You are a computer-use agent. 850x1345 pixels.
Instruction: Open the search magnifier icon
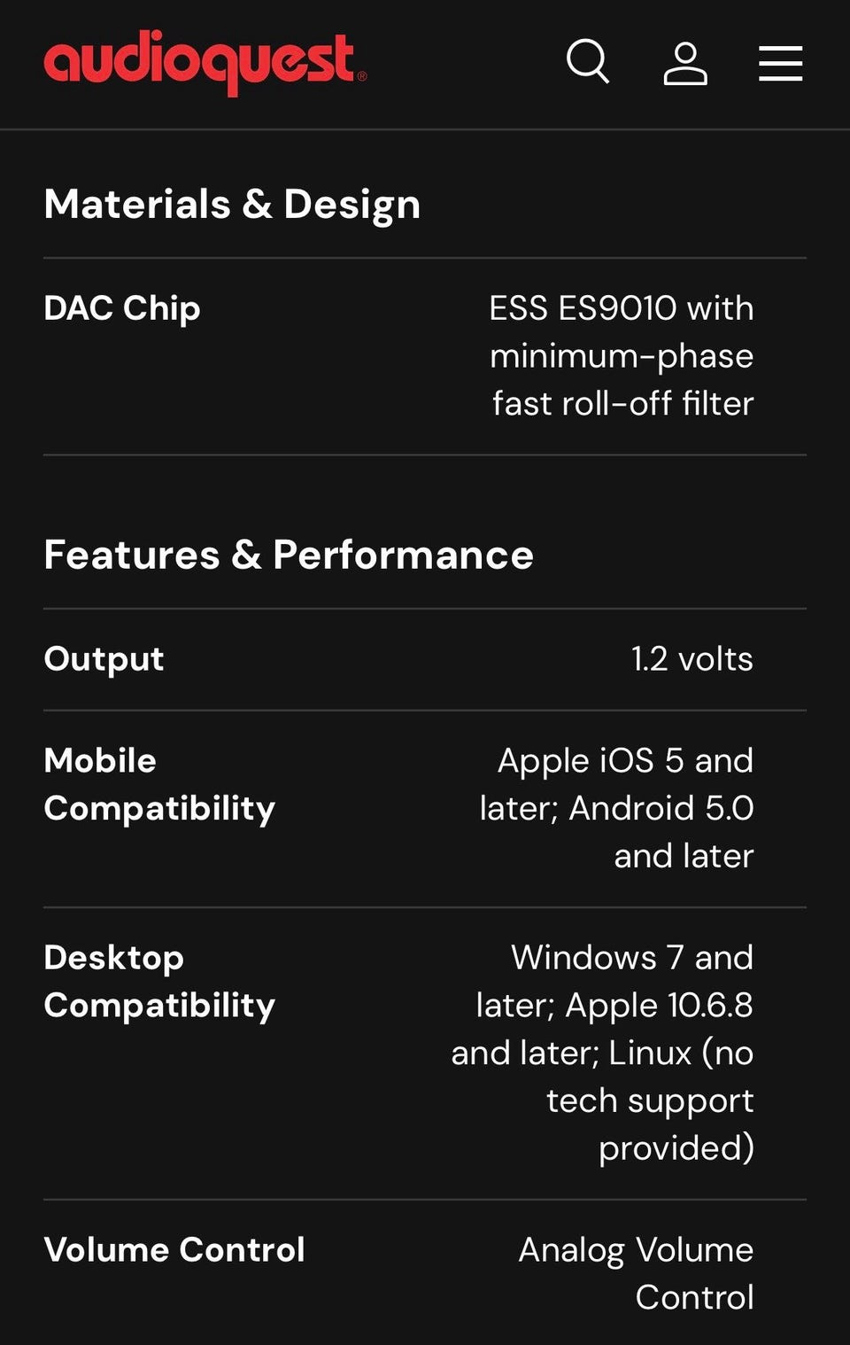[588, 62]
